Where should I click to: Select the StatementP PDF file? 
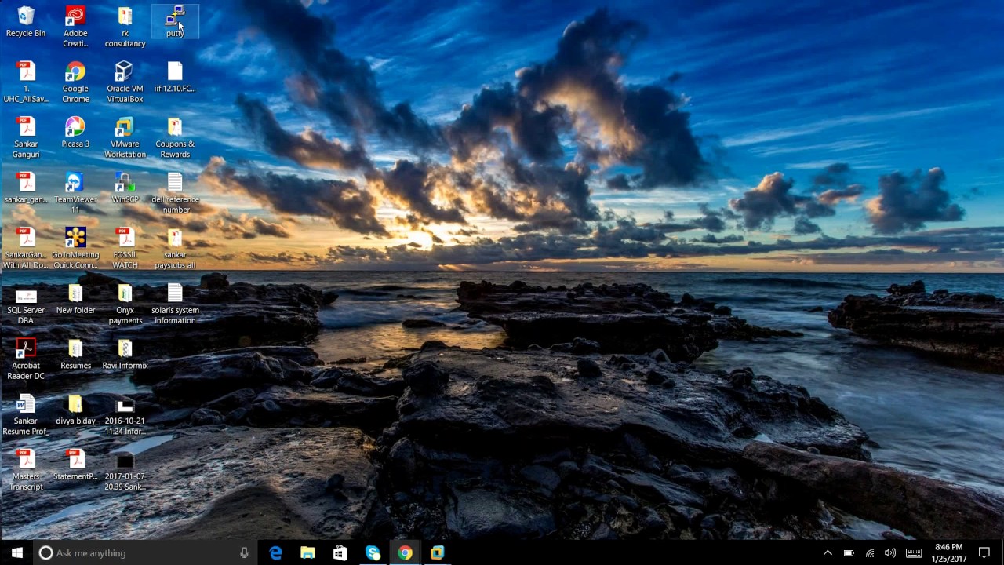[x=75, y=465]
